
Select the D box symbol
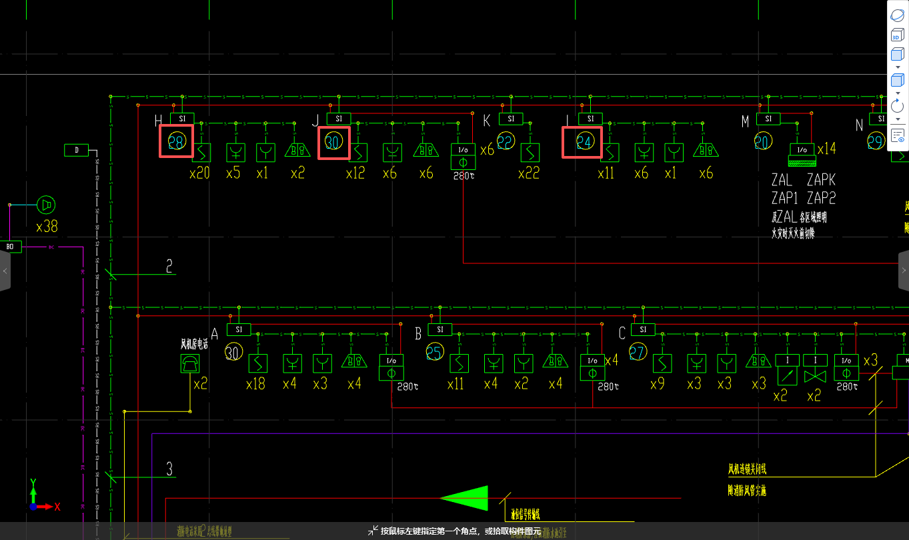point(77,150)
